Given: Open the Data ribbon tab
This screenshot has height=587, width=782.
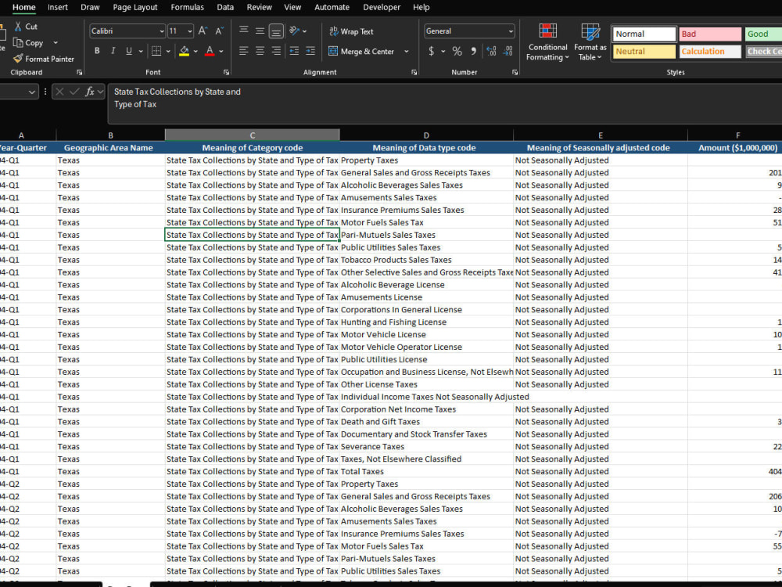Looking at the screenshot, I should [x=225, y=8].
